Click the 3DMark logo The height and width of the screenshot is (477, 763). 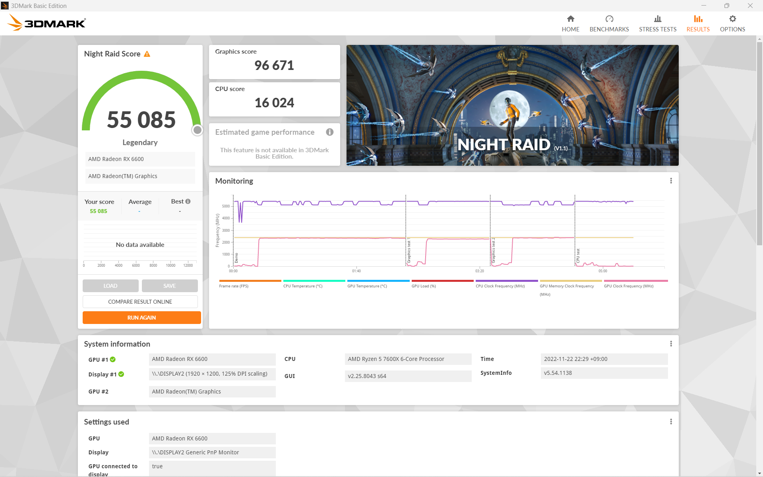(x=46, y=23)
